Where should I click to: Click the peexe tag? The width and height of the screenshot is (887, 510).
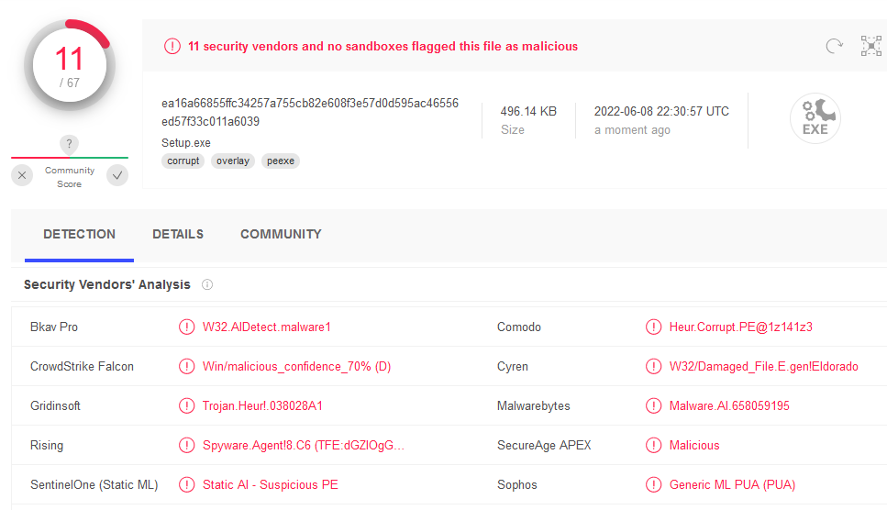(x=281, y=161)
